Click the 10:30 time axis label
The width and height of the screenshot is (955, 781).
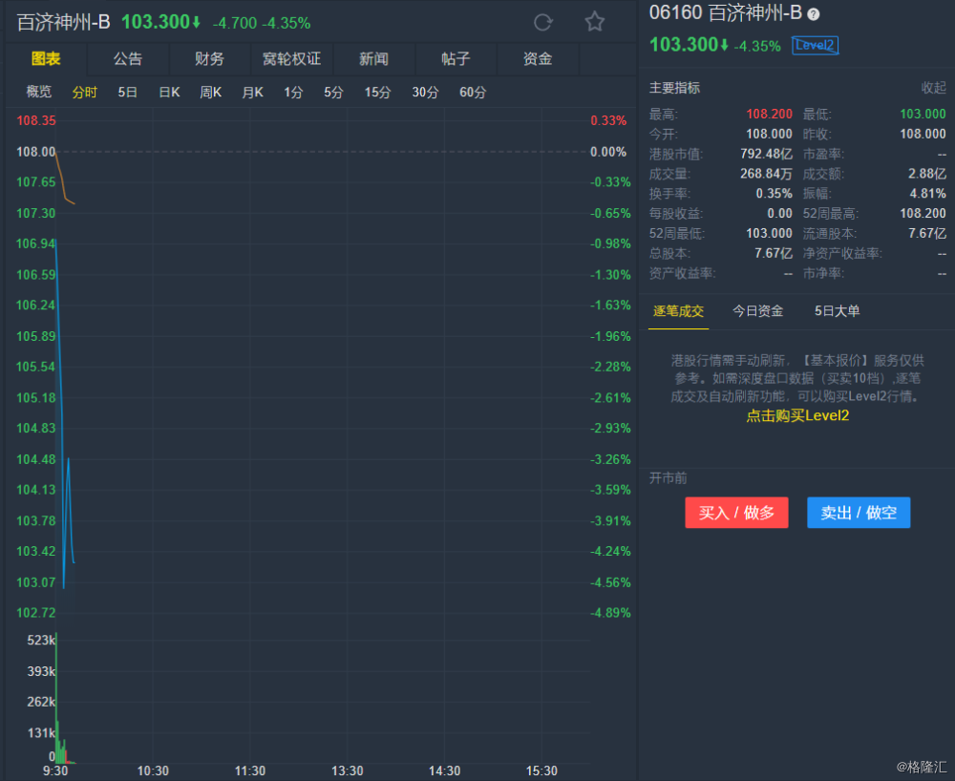[153, 770]
